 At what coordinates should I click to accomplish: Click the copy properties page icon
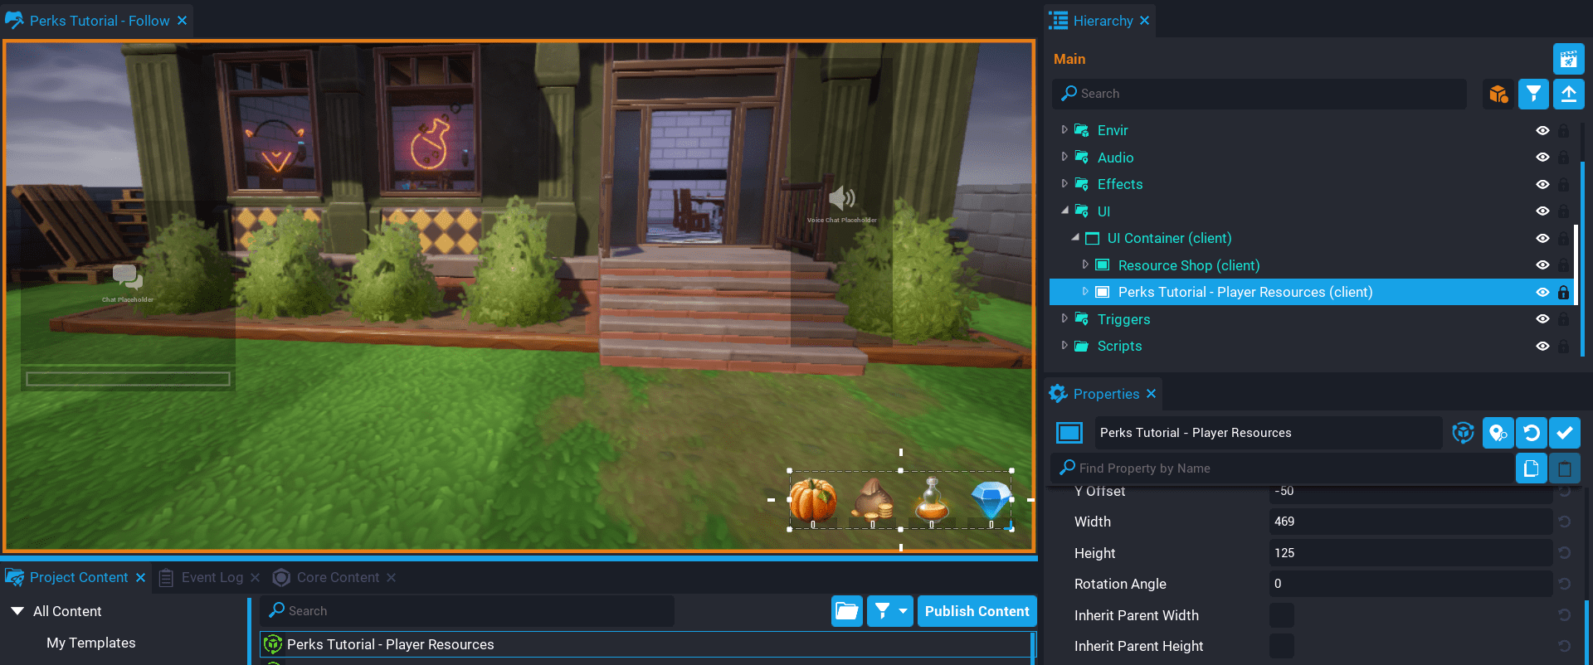(x=1531, y=468)
